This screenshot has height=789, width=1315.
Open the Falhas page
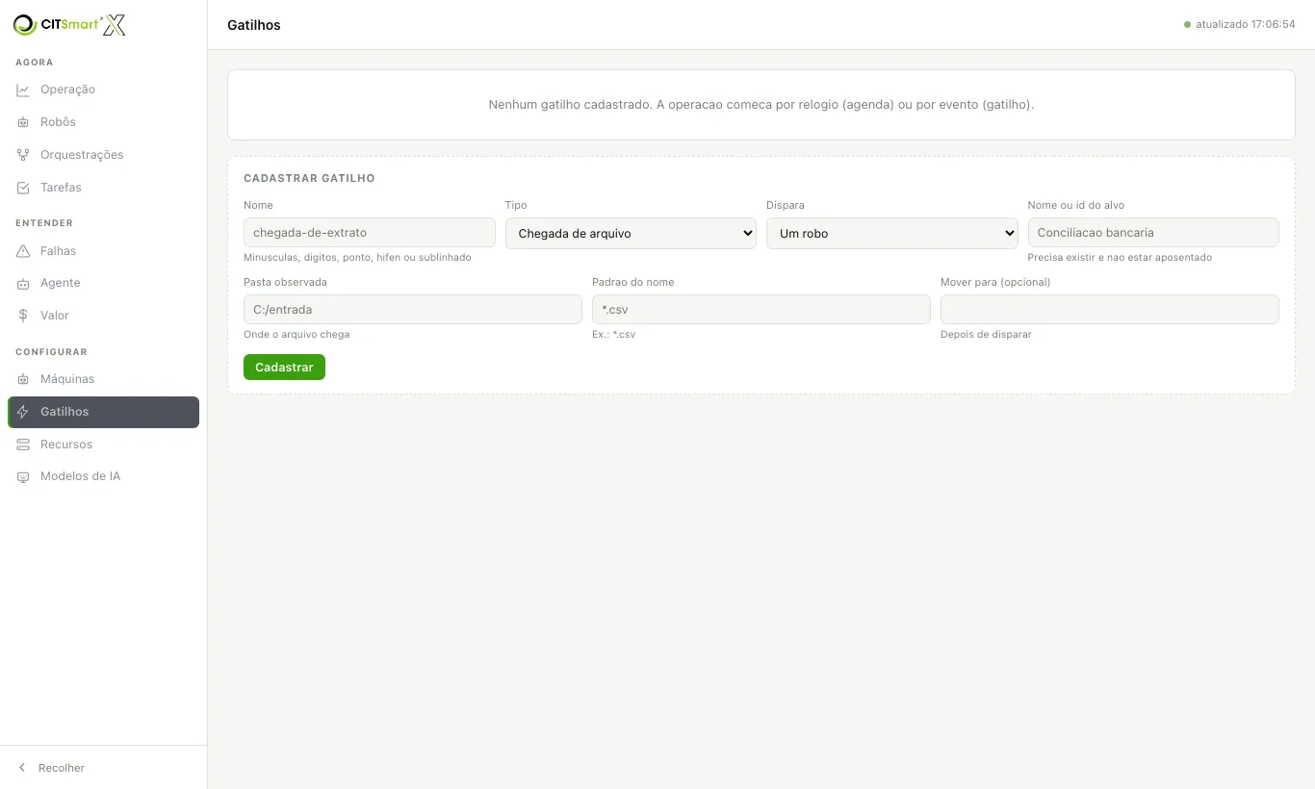point(103,251)
